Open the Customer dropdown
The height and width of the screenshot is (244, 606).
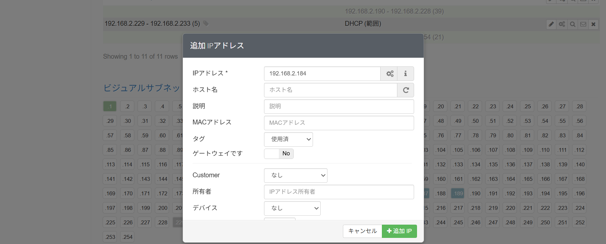click(x=296, y=175)
